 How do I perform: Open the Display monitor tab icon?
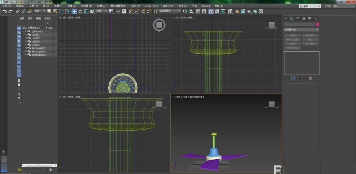click(310, 18)
